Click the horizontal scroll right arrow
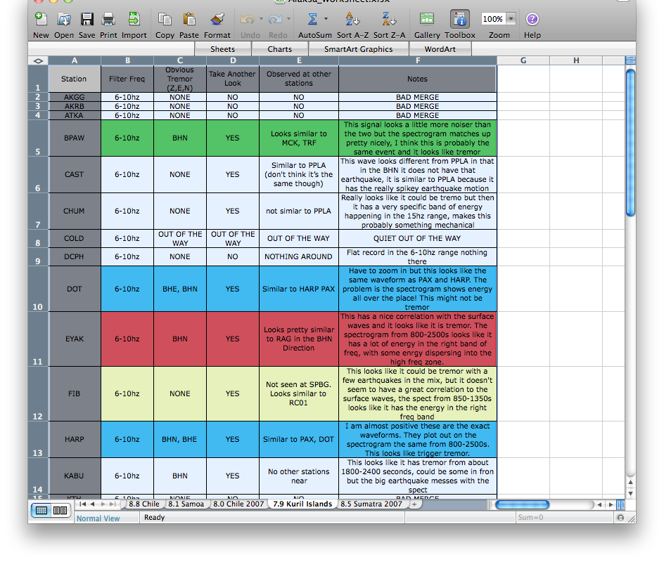The width and height of the screenshot is (664, 562). pos(611,504)
